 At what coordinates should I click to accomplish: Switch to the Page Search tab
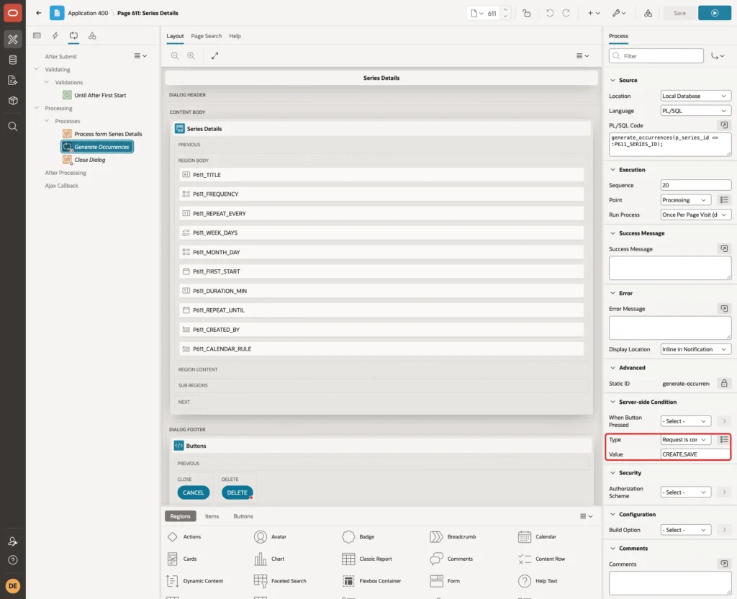(x=206, y=36)
